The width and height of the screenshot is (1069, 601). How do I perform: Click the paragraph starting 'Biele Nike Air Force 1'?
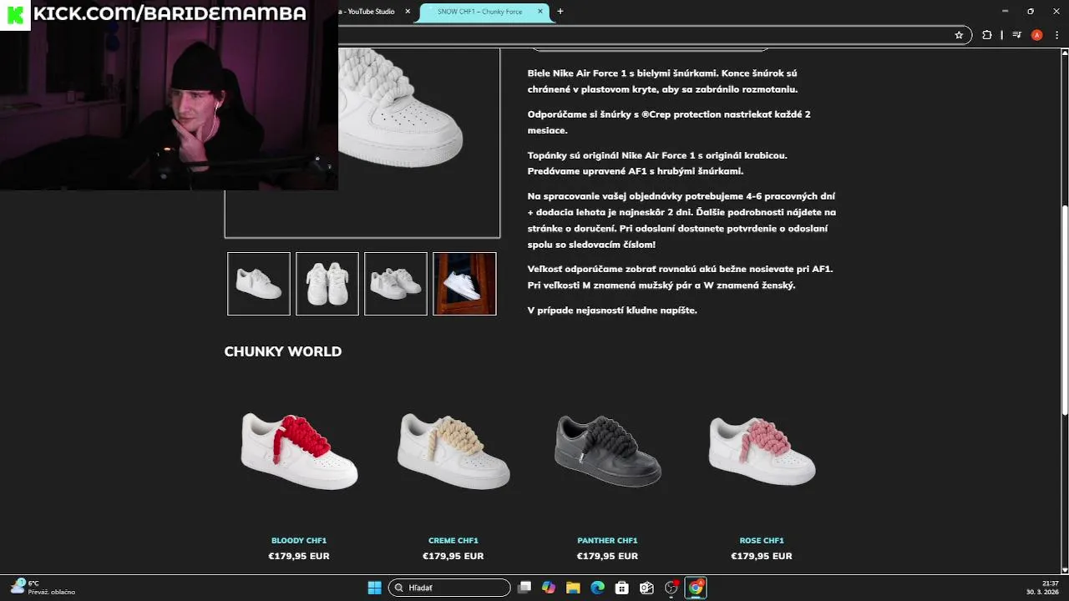pos(663,81)
